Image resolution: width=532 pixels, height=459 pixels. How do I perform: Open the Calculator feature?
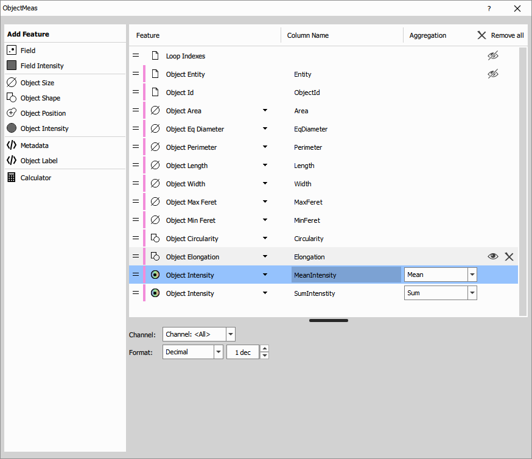[x=35, y=177]
